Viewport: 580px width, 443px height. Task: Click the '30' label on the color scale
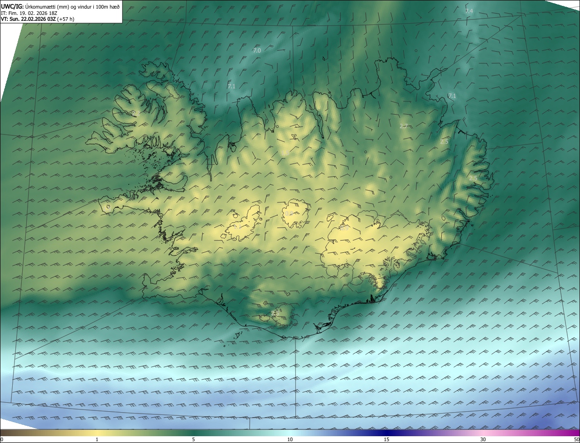click(x=483, y=439)
